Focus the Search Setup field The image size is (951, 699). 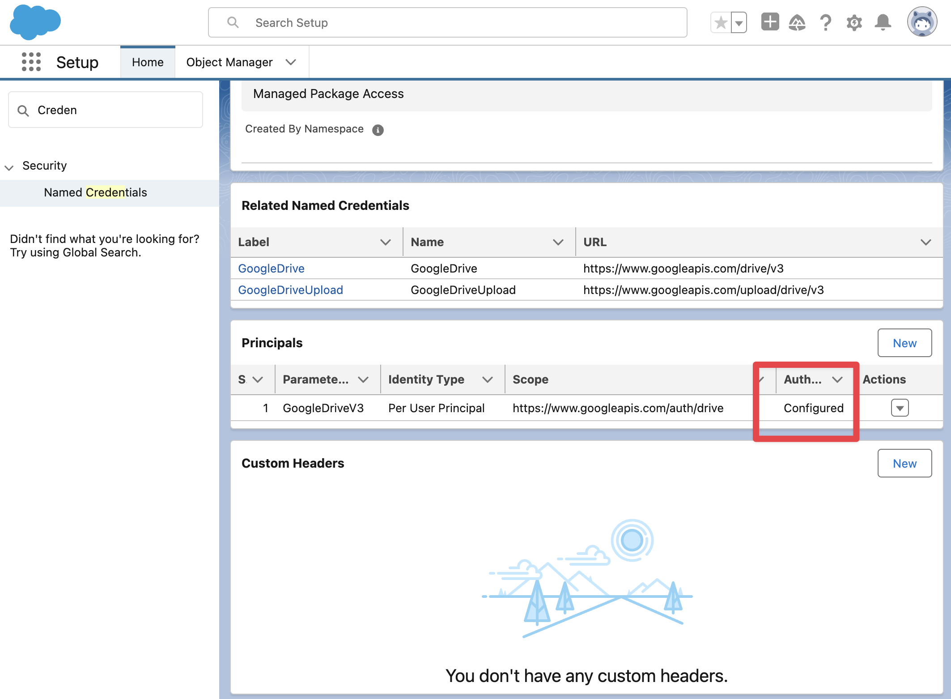[x=447, y=23]
